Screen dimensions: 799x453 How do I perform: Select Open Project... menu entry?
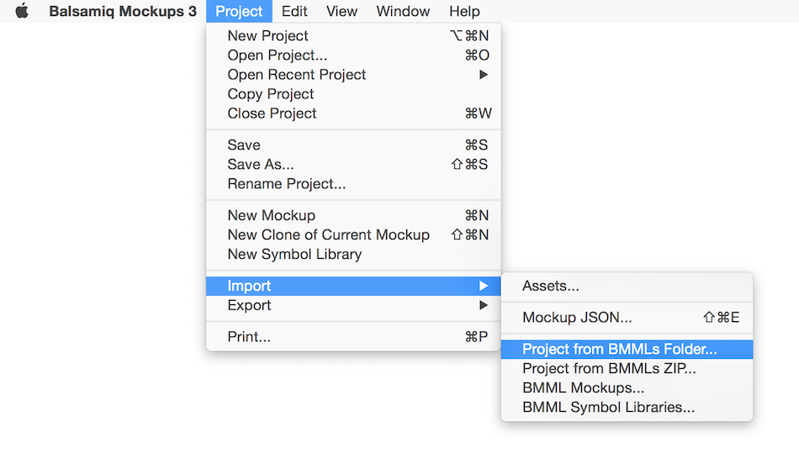[x=278, y=55]
